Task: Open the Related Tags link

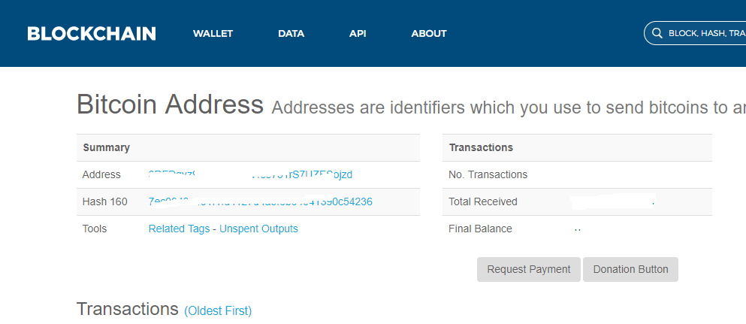Action: click(x=178, y=229)
